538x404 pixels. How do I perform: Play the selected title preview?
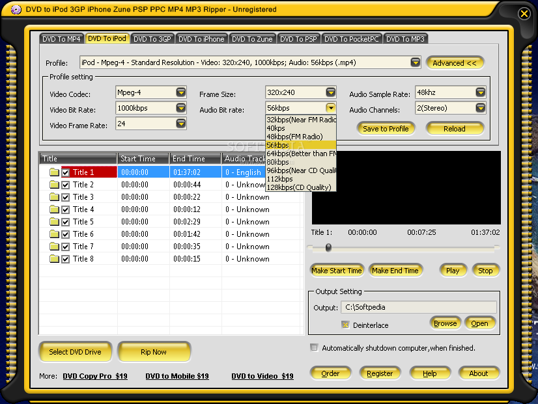tap(453, 271)
